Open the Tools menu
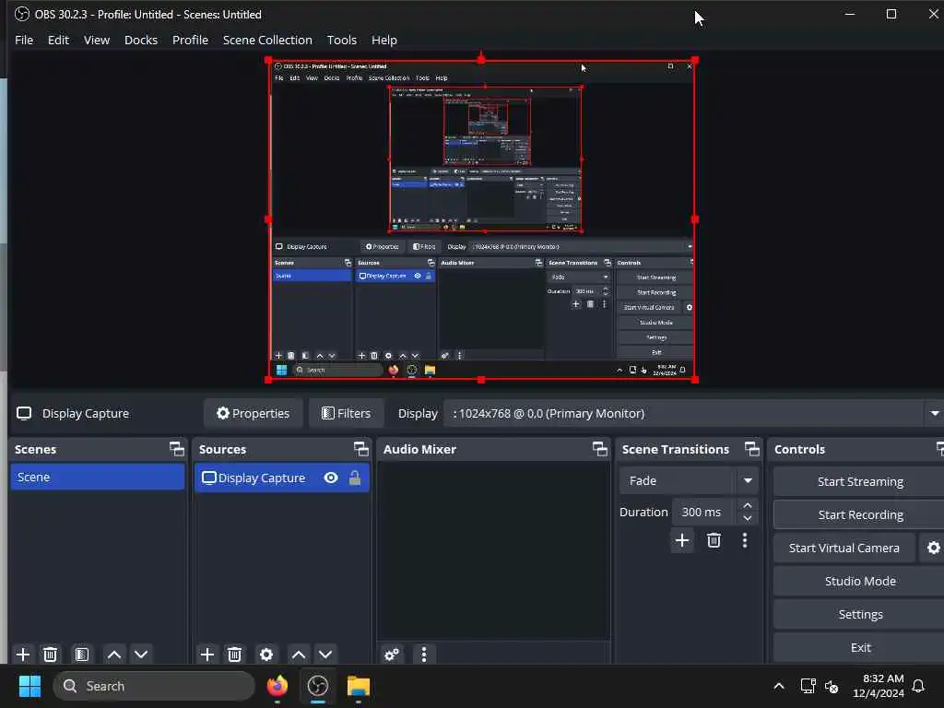Screen dimensions: 944x708 click(342, 40)
